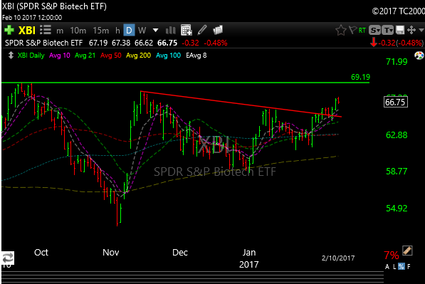Select the pencil drawing tools icon
This screenshot has height=284, width=425.
point(202,30)
